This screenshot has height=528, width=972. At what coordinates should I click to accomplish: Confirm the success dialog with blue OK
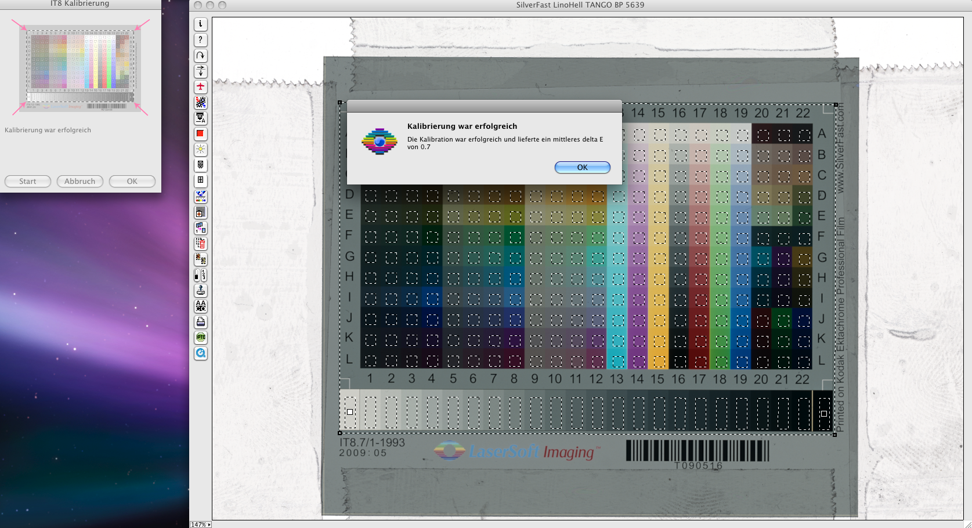[582, 167]
